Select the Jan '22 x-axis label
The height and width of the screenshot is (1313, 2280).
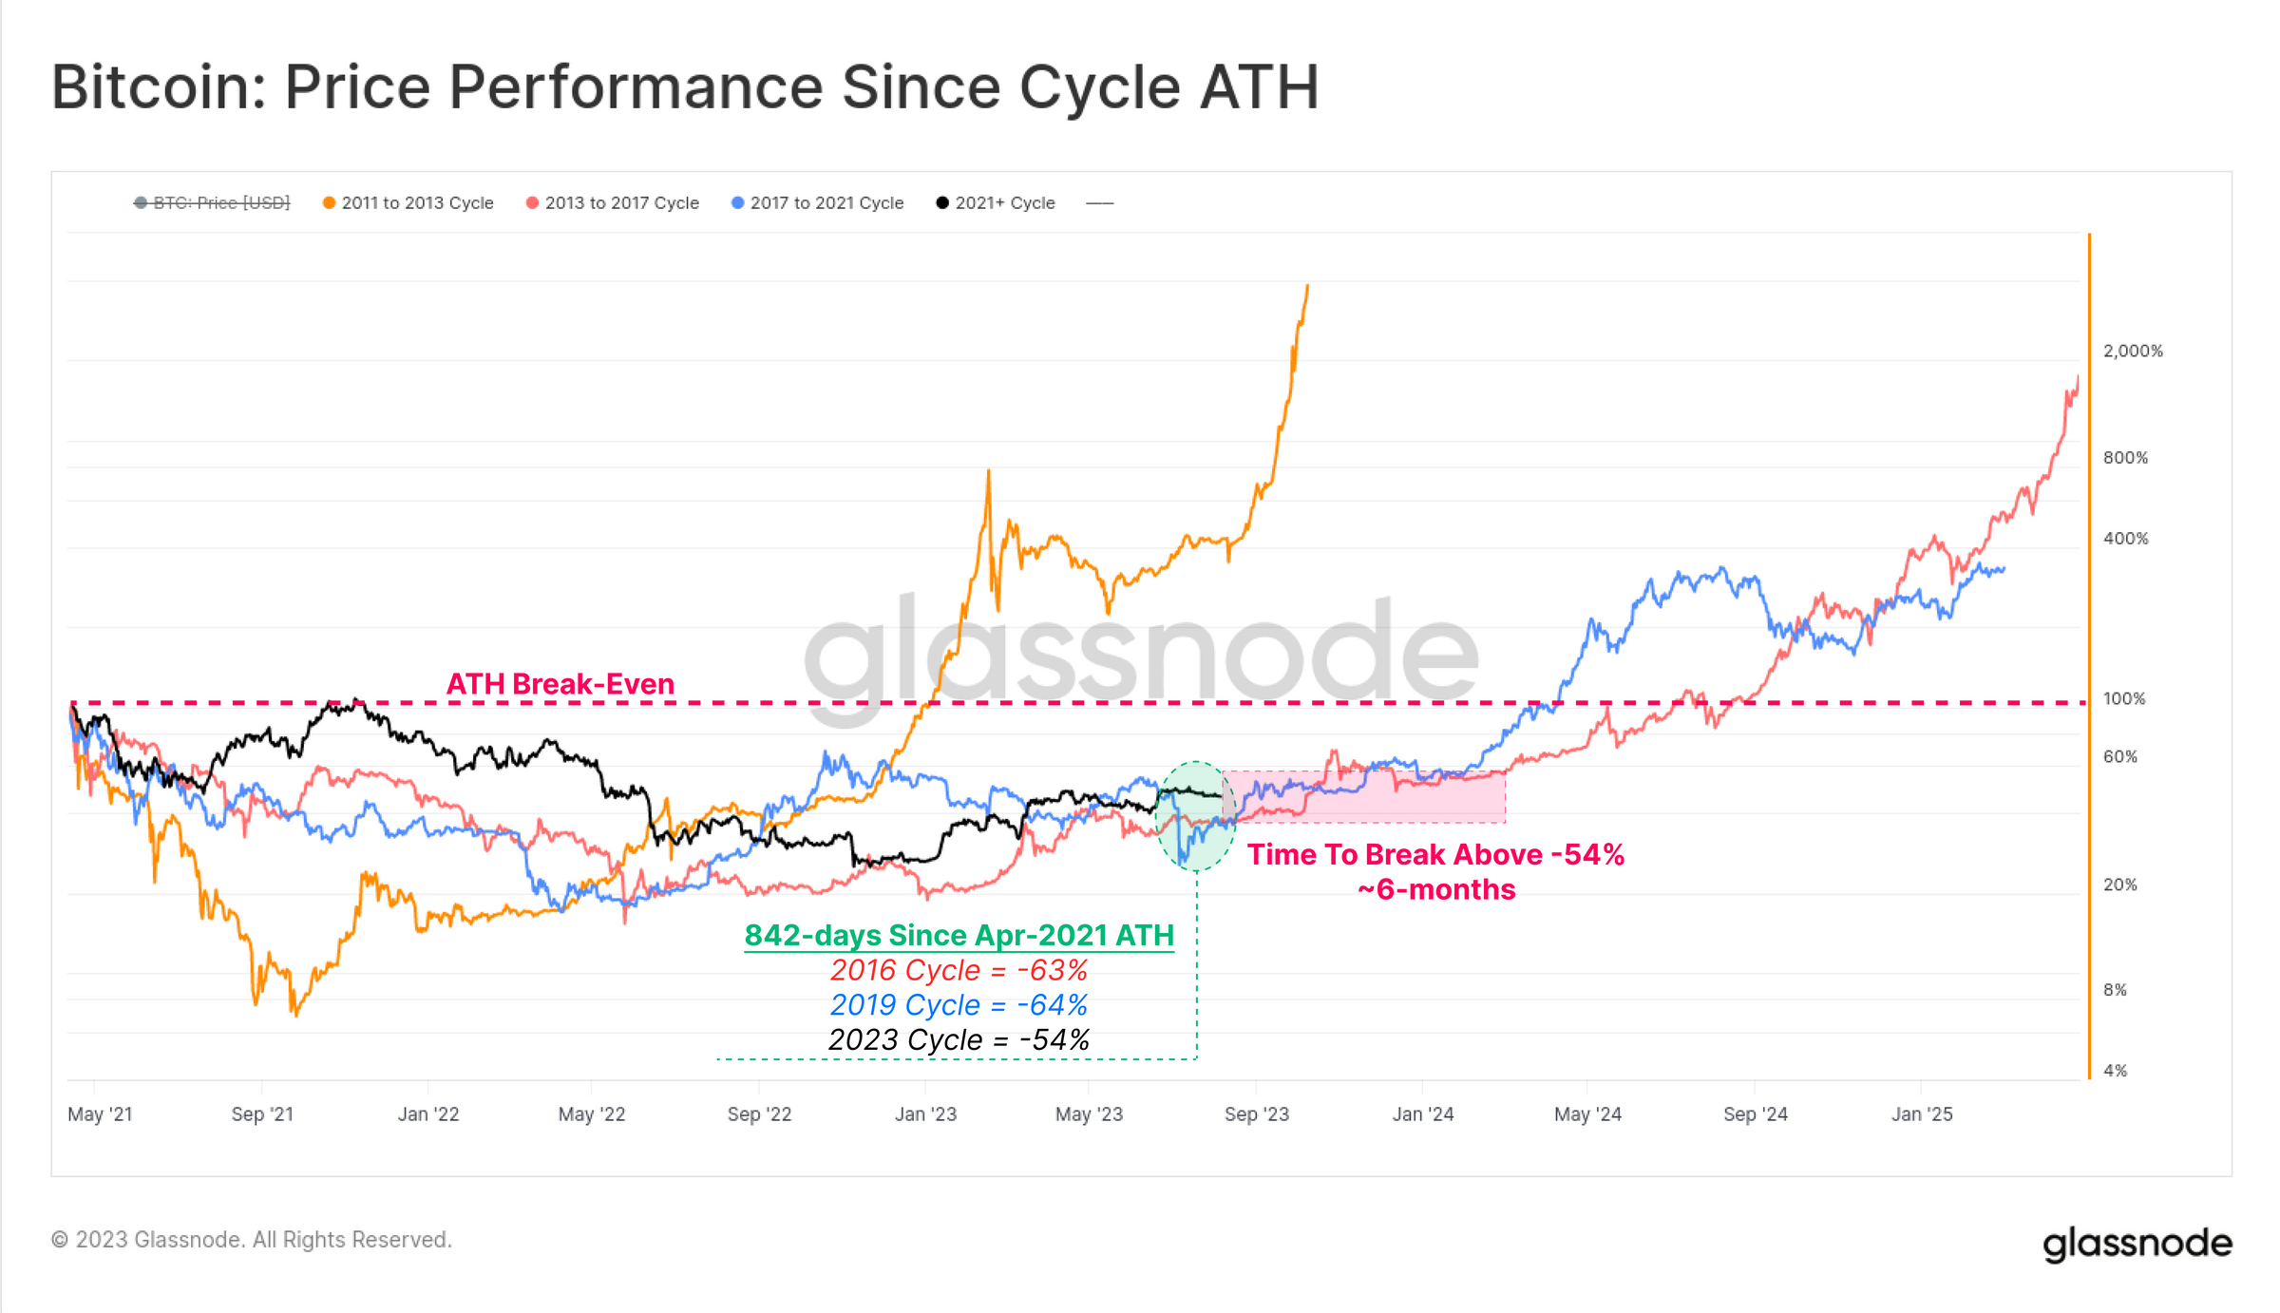[427, 1113]
